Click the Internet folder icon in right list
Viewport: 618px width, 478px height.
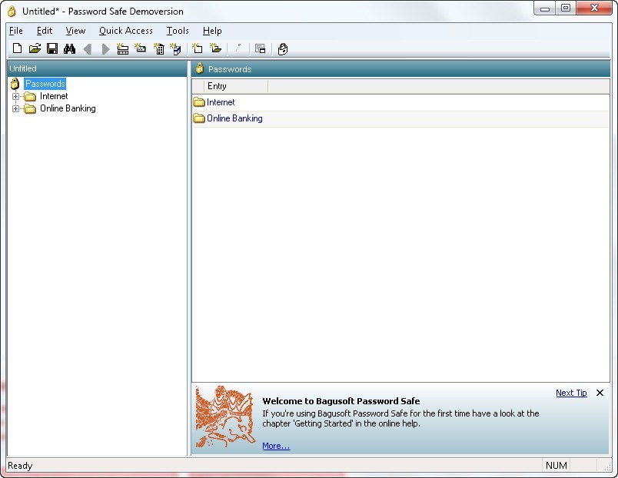199,102
